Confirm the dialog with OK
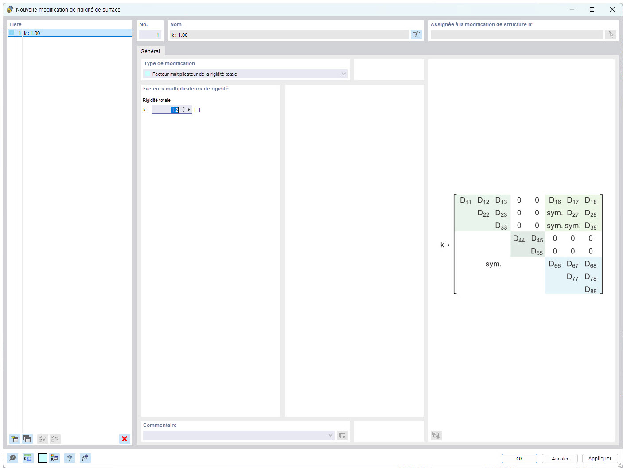The height and width of the screenshot is (468, 623). click(x=519, y=458)
